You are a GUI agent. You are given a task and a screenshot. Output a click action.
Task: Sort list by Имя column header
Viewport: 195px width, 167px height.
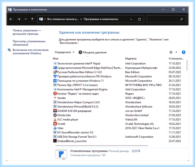(56, 59)
